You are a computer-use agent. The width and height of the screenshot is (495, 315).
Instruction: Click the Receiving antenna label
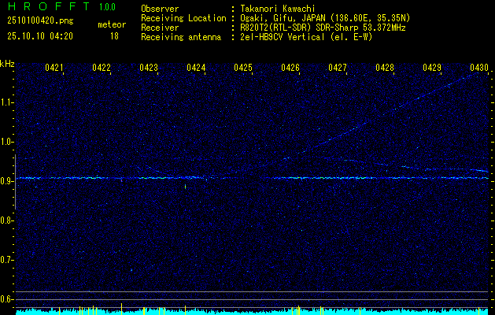coord(181,37)
